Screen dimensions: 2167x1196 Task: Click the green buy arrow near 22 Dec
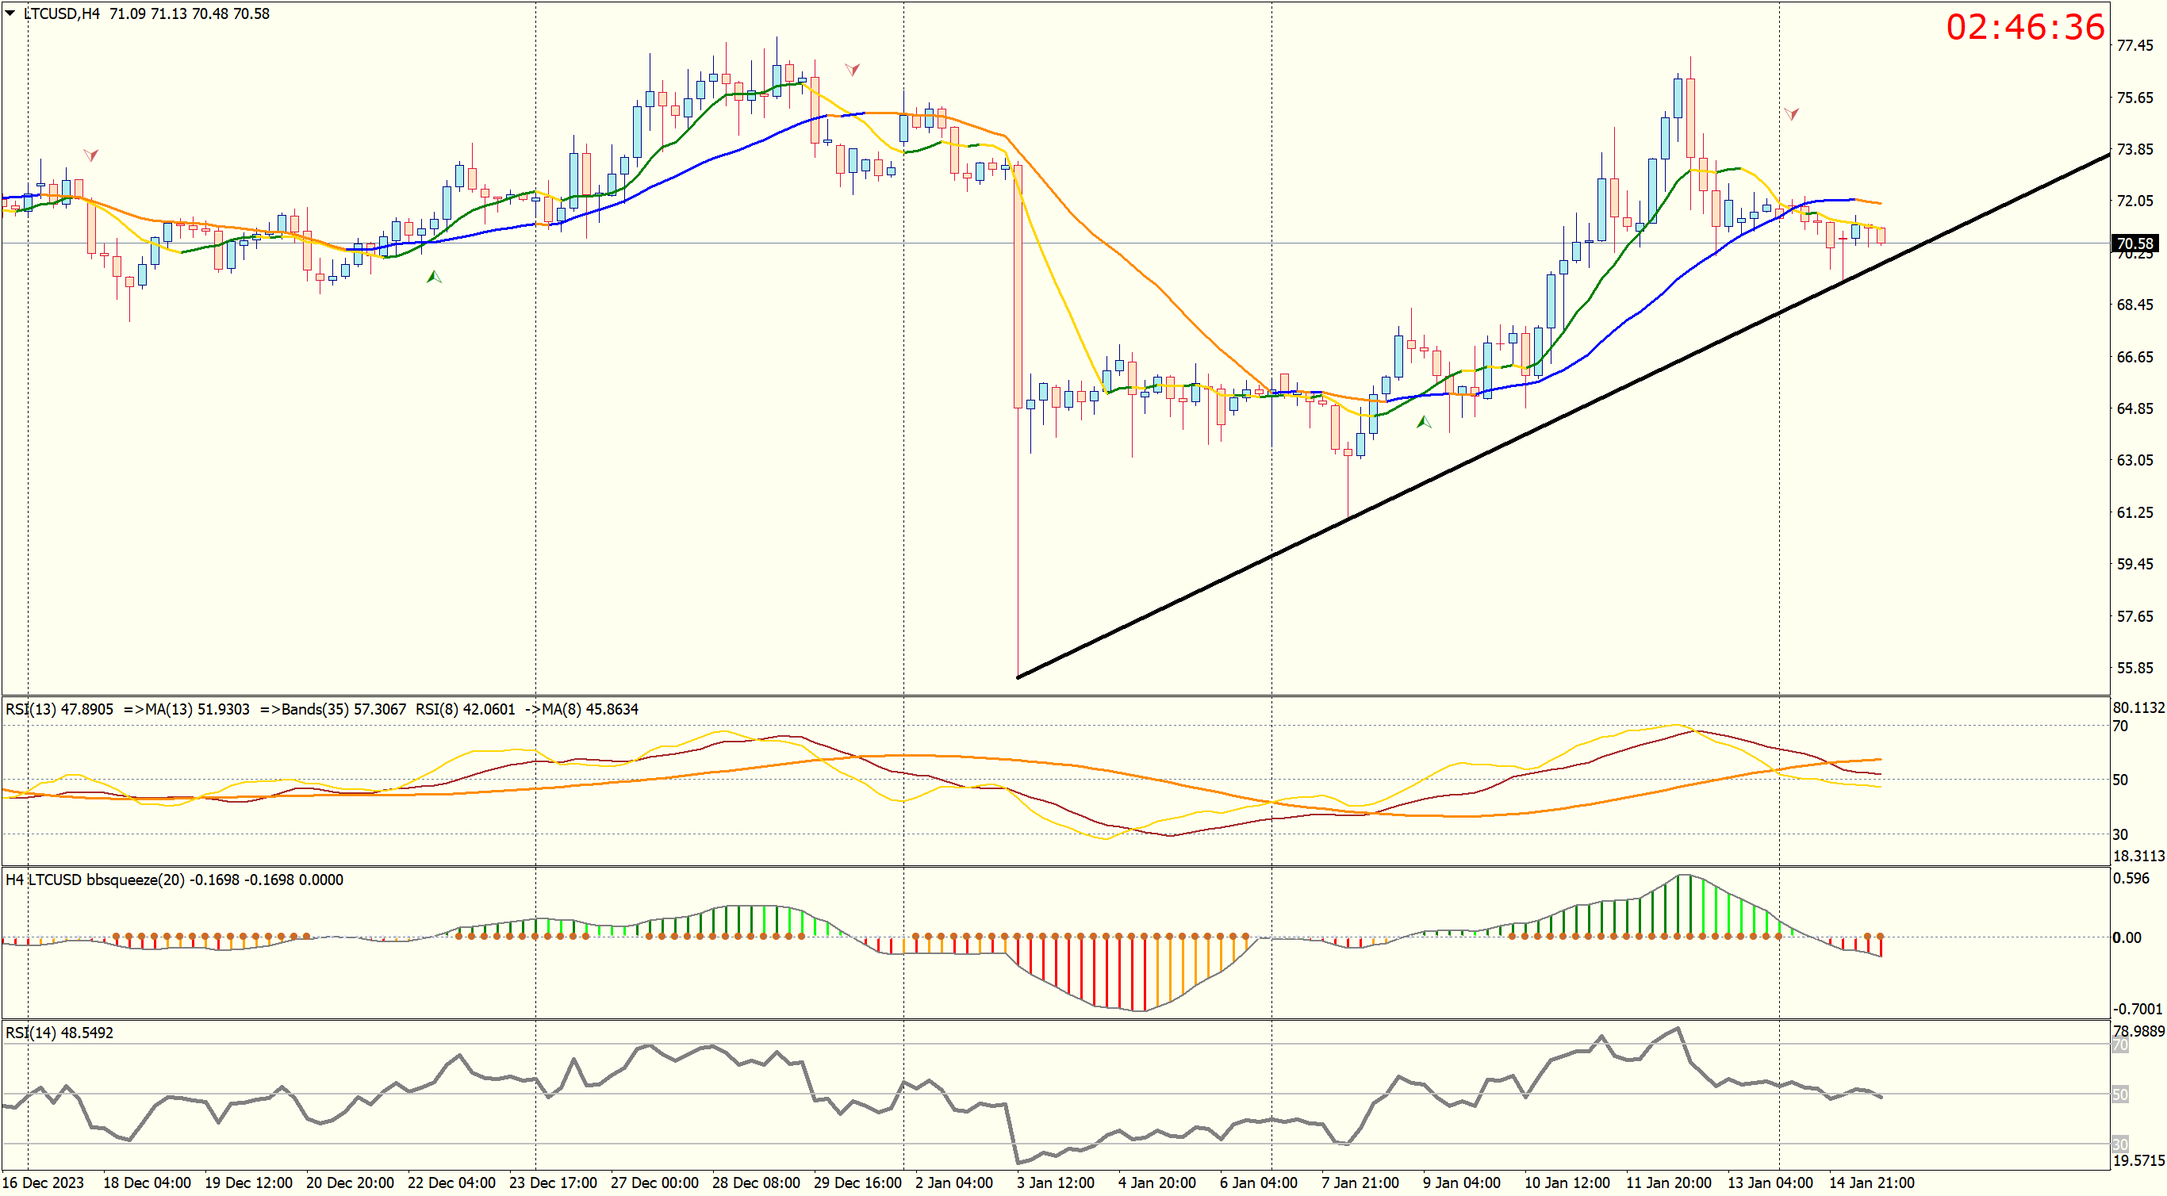[434, 277]
